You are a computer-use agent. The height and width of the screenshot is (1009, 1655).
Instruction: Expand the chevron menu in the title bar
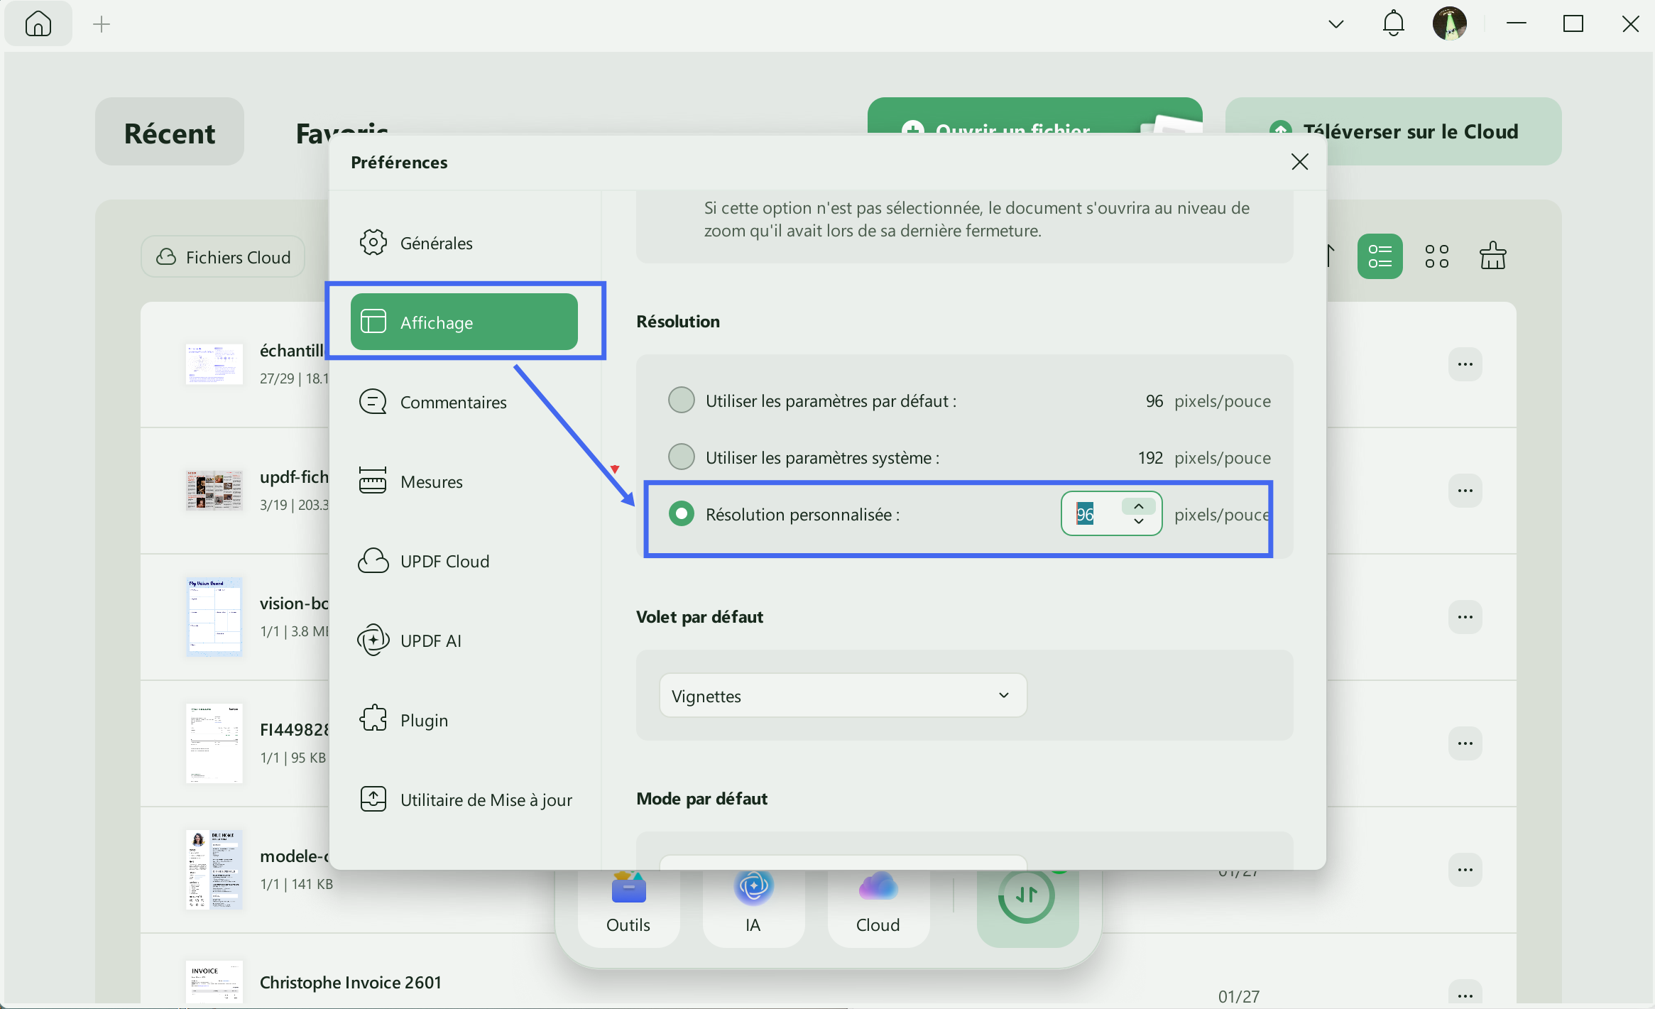click(x=1335, y=23)
